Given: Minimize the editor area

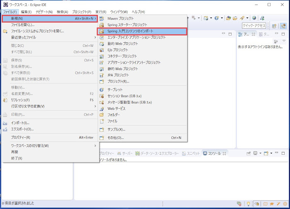Looking at the screenshot, I should pyautogui.click(x=223, y=34).
